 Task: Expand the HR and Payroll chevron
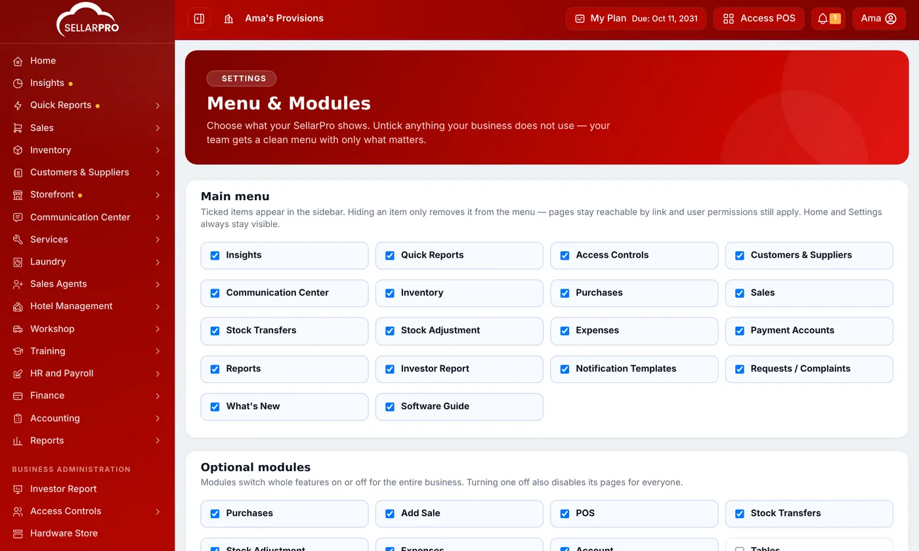158,373
